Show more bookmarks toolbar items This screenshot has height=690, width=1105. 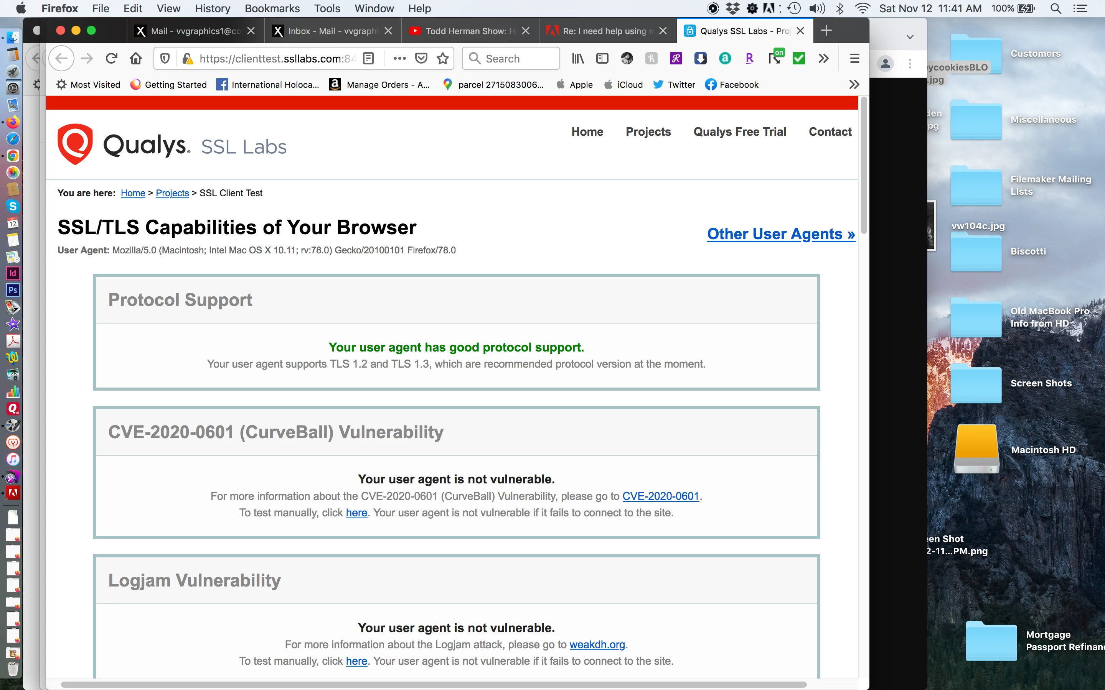point(854,84)
